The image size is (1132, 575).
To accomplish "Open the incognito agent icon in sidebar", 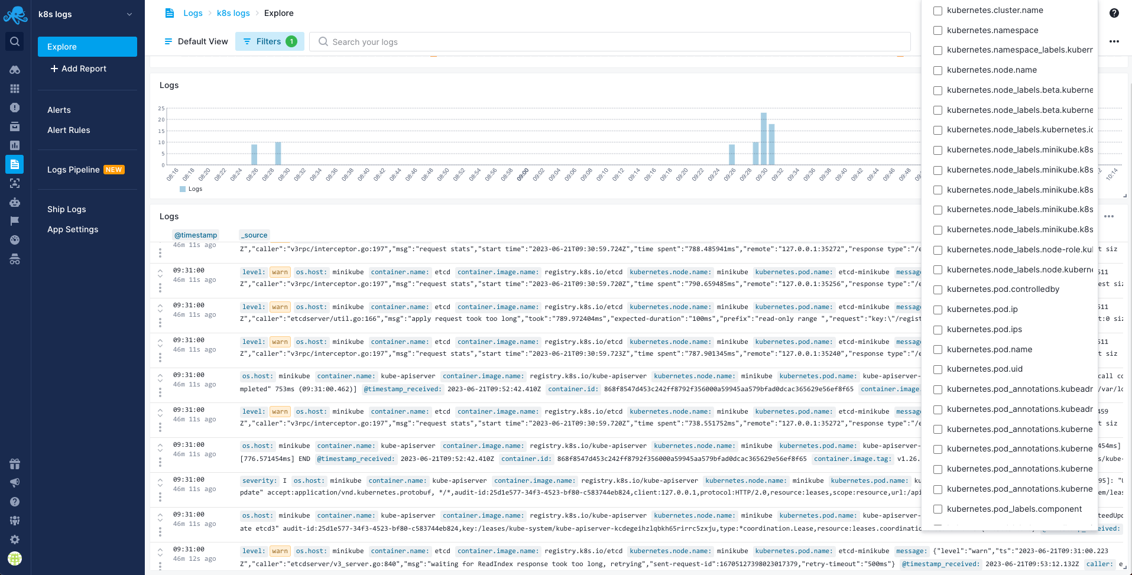I will tap(15, 259).
